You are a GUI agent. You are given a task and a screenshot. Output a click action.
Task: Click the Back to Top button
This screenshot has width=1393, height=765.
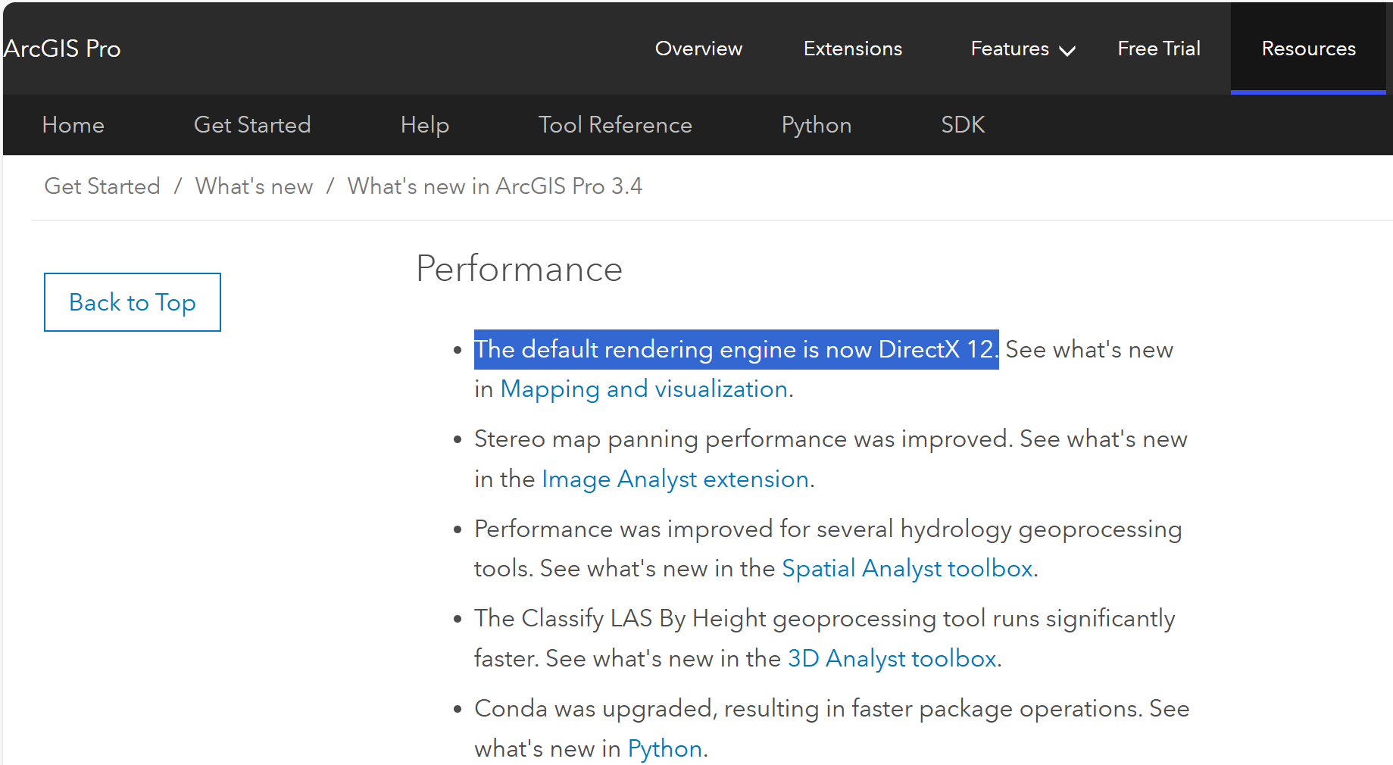[133, 302]
